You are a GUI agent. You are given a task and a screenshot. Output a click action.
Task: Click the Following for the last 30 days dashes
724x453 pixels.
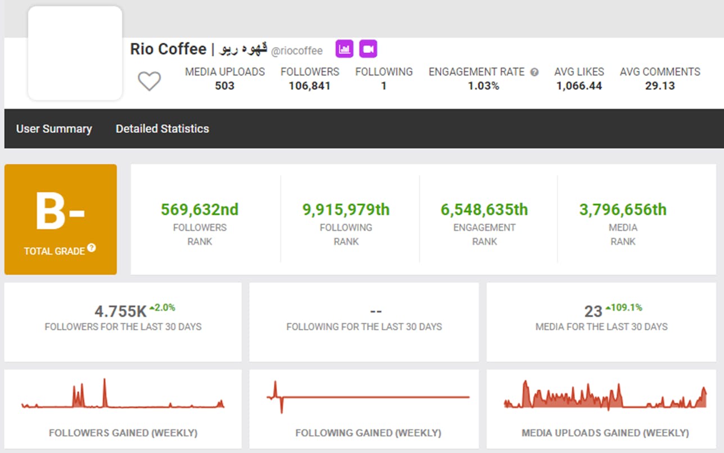tap(376, 311)
